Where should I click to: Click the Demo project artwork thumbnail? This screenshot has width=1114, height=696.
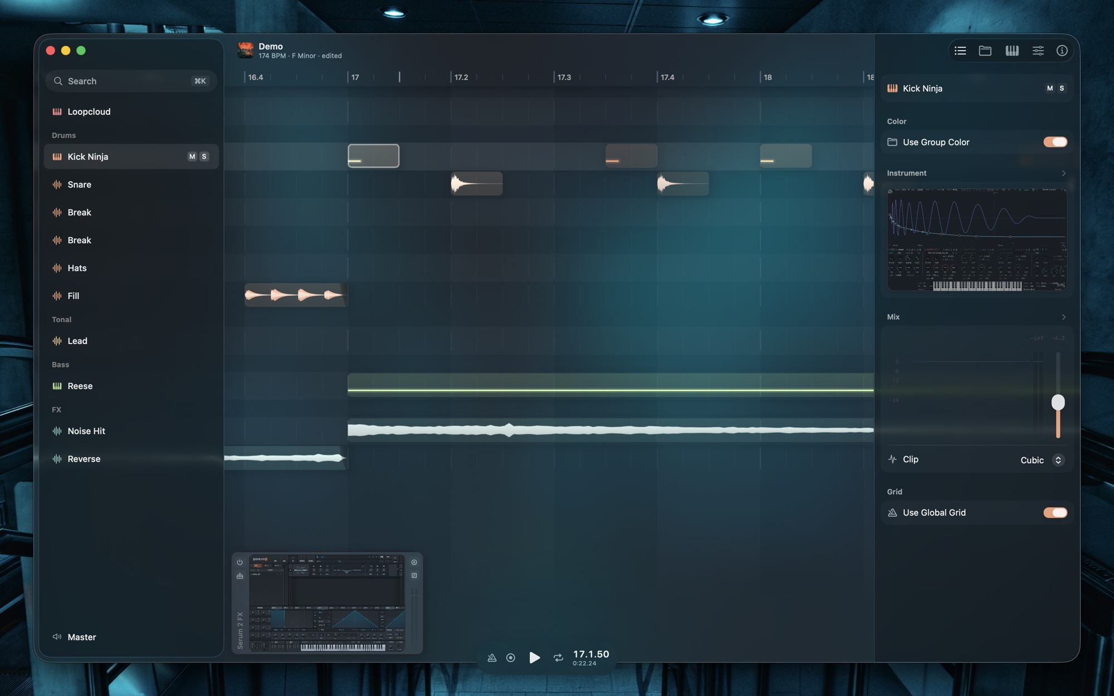pyautogui.click(x=245, y=50)
